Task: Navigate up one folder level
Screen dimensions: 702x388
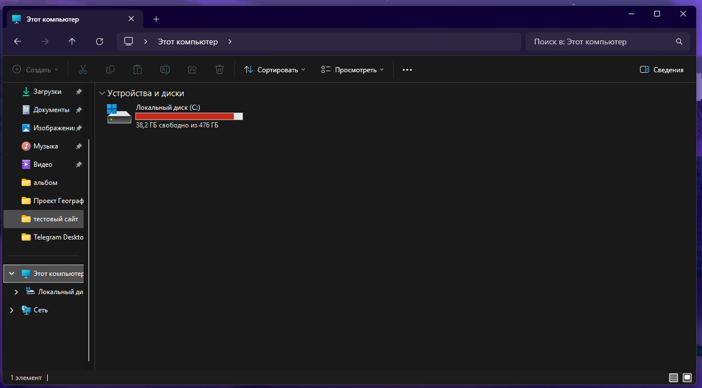Action: click(x=72, y=42)
